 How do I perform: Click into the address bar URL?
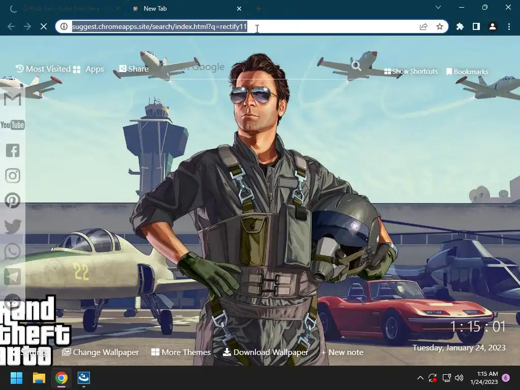pyautogui.click(x=159, y=26)
